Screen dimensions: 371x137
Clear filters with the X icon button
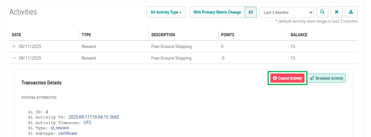tap(337, 12)
